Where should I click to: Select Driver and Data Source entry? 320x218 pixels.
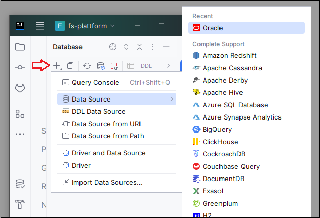(117, 153)
